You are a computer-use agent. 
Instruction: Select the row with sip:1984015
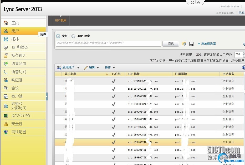149,119
